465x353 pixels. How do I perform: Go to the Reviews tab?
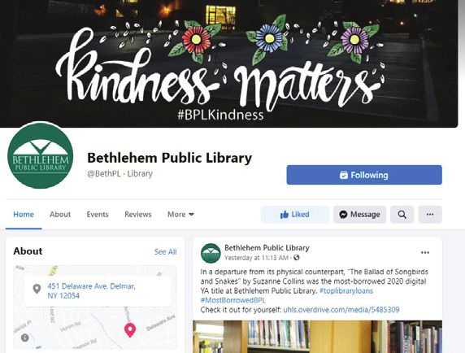click(x=138, y=214)
